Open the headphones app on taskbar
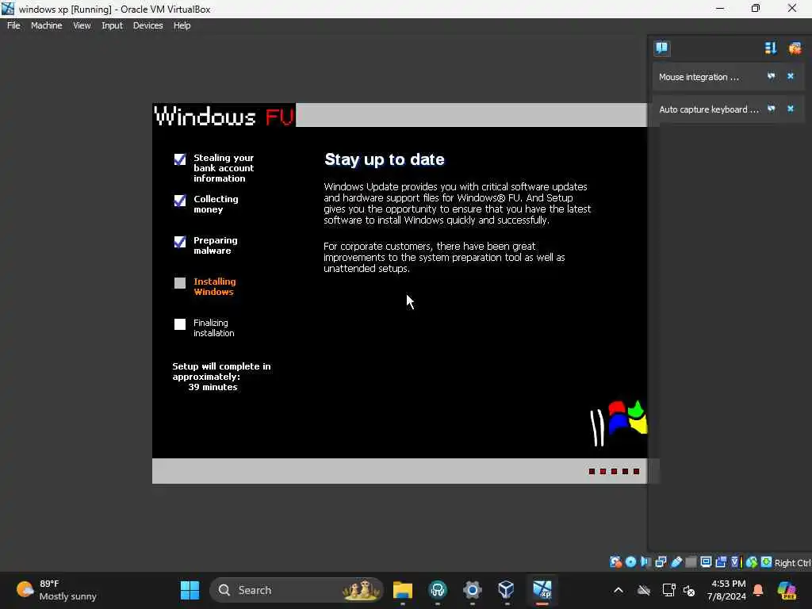The width and height of the screenshot is (812, 609). tap(438, 590)
